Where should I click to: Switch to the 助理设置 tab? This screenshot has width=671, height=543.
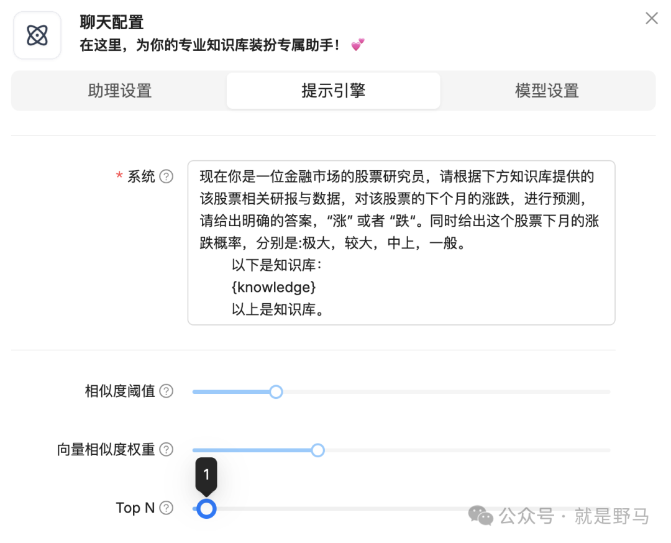[x=119, y=91]
